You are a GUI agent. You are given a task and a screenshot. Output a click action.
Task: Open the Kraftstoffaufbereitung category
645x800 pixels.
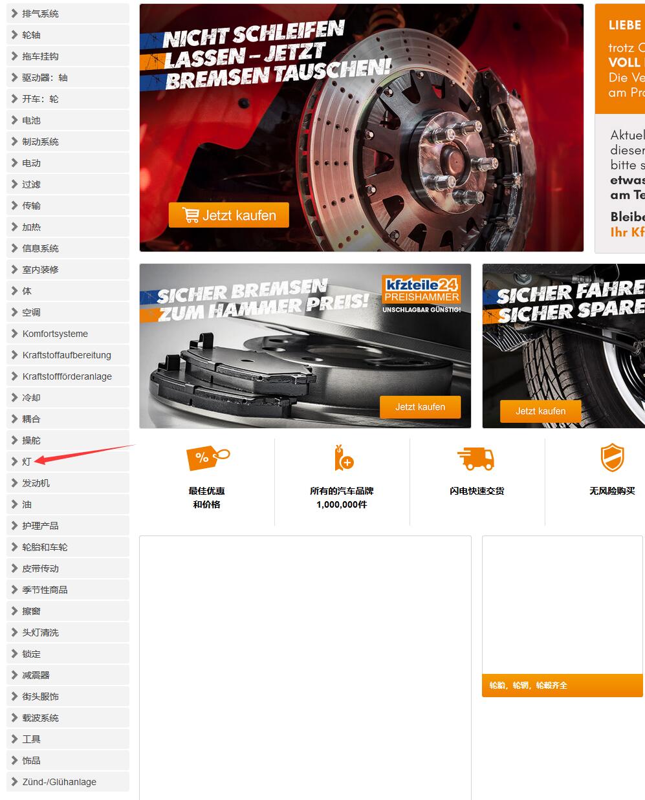[67, 355]
